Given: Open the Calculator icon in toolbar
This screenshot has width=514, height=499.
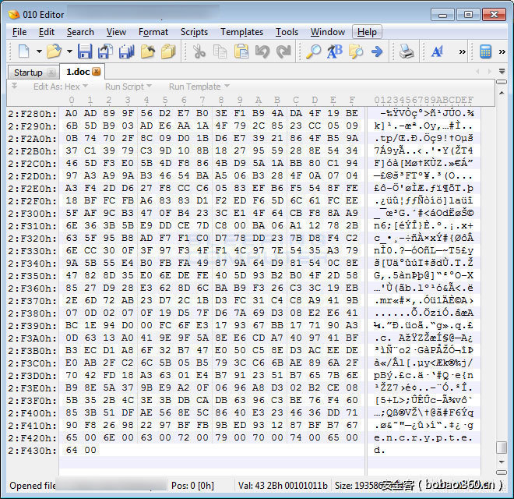Looking at the screenshot, I should point(485,51).
